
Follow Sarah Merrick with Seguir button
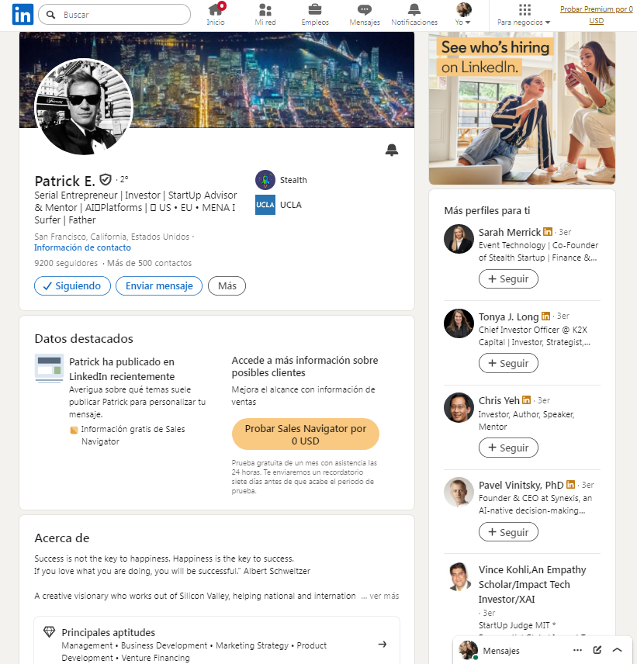508,279
